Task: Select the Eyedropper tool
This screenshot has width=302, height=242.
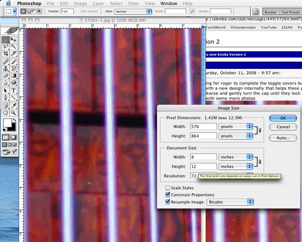Action: tap(14, 105)
